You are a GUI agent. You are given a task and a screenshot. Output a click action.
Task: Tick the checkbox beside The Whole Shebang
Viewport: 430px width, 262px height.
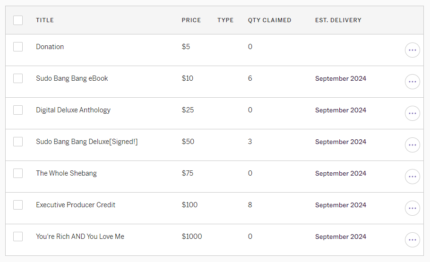18,173
